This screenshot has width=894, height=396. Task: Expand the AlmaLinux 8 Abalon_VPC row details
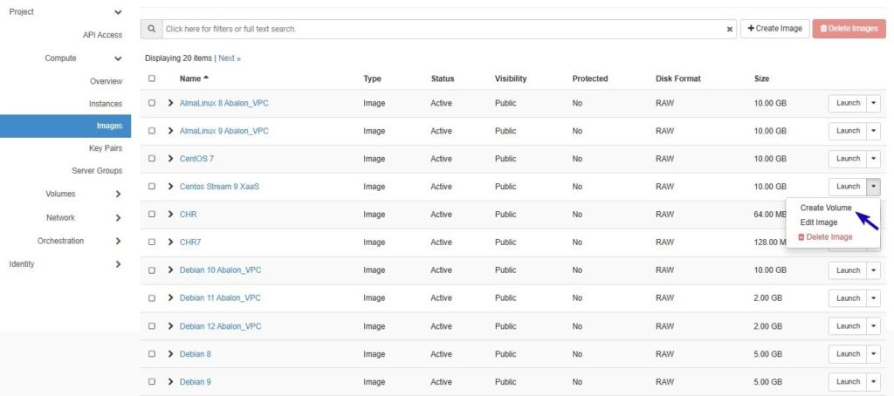coord(170,103)
